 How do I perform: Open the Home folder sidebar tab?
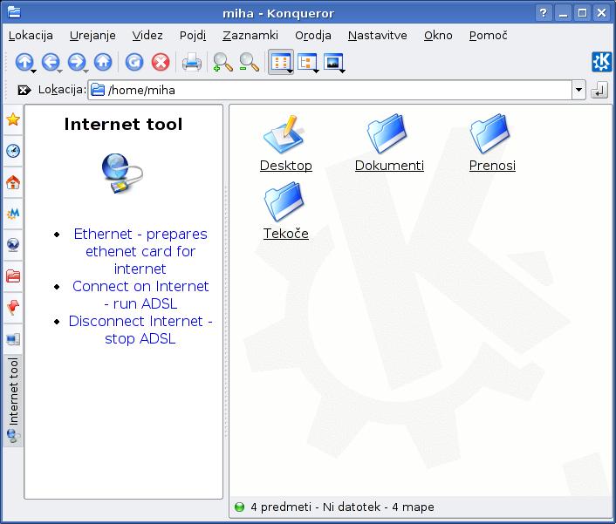click(13, 182)
